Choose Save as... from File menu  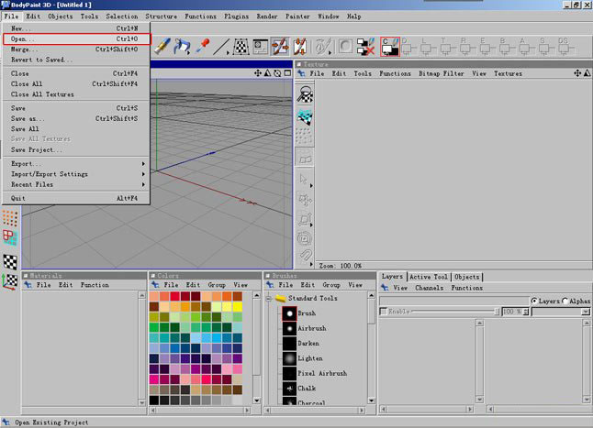click(76, 118)
